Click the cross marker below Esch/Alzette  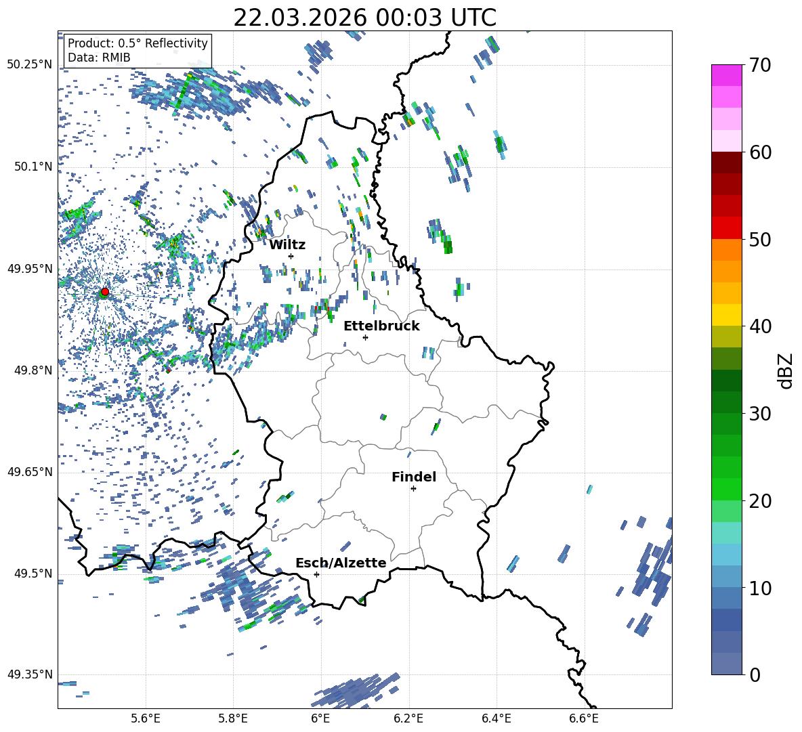click(x=316, y=574)
